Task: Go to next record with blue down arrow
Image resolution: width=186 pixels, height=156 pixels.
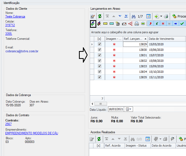Action: 120,16
